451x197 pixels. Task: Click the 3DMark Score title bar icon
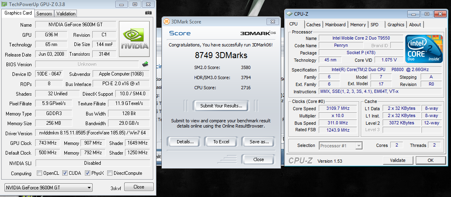tap(167, 21)
